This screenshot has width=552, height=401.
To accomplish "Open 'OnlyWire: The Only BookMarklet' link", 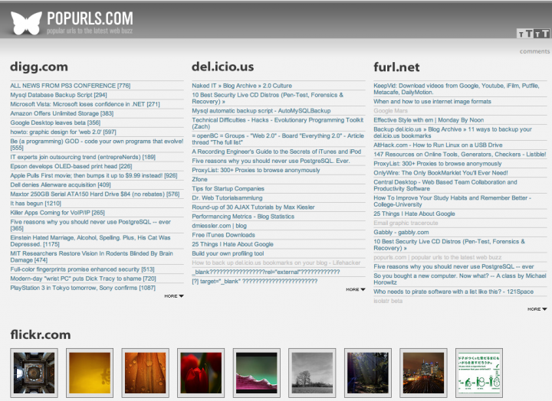I will (x=440, y=173).
